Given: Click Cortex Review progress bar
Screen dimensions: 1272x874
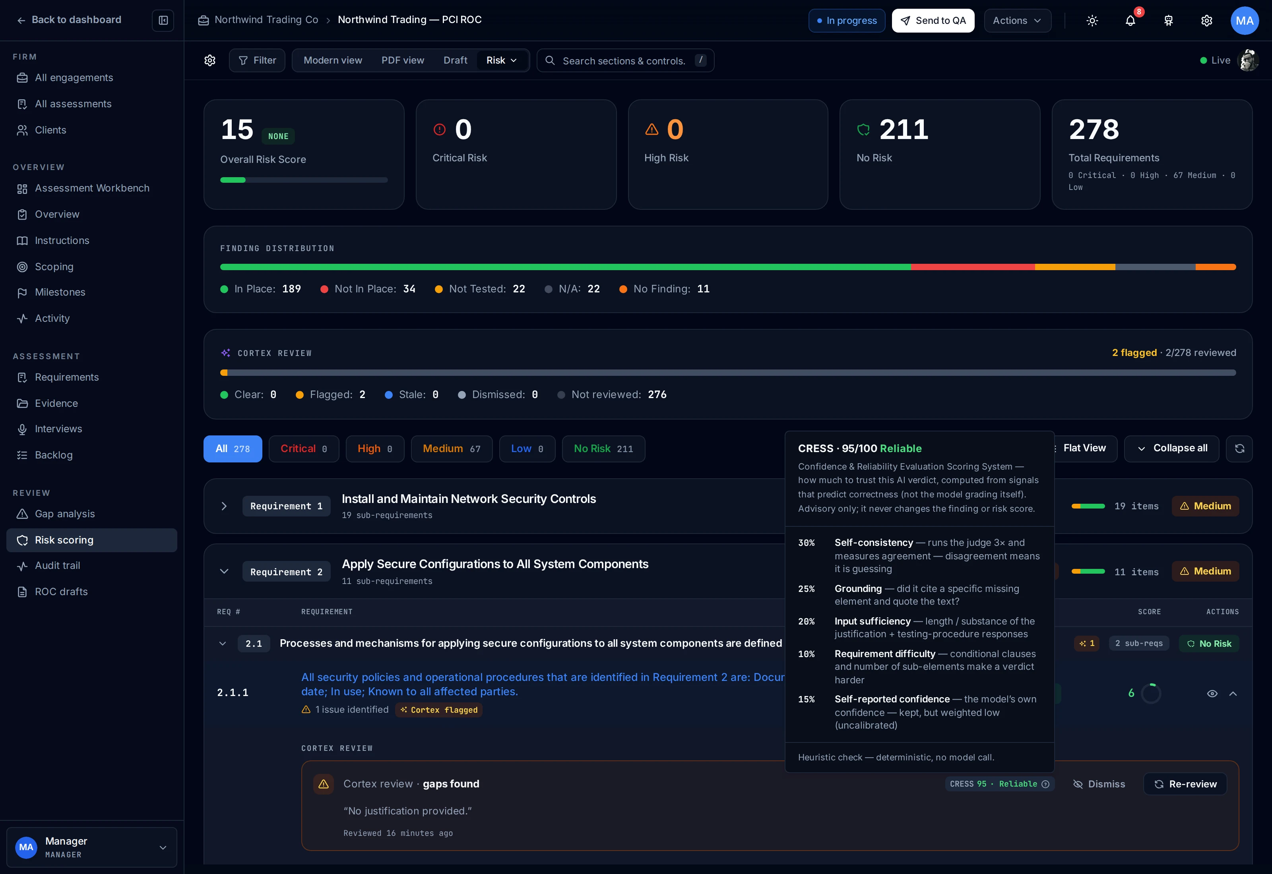Looking at the screenshot, I should click(x=727, y=373).
